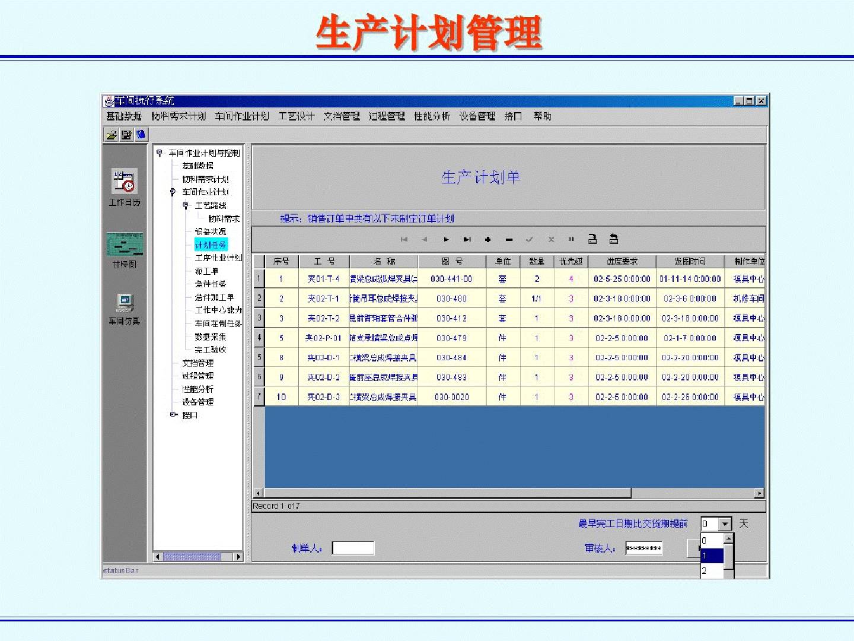Click the save toolbar icon
Screen dimensions: 854x641
[126, 135]
